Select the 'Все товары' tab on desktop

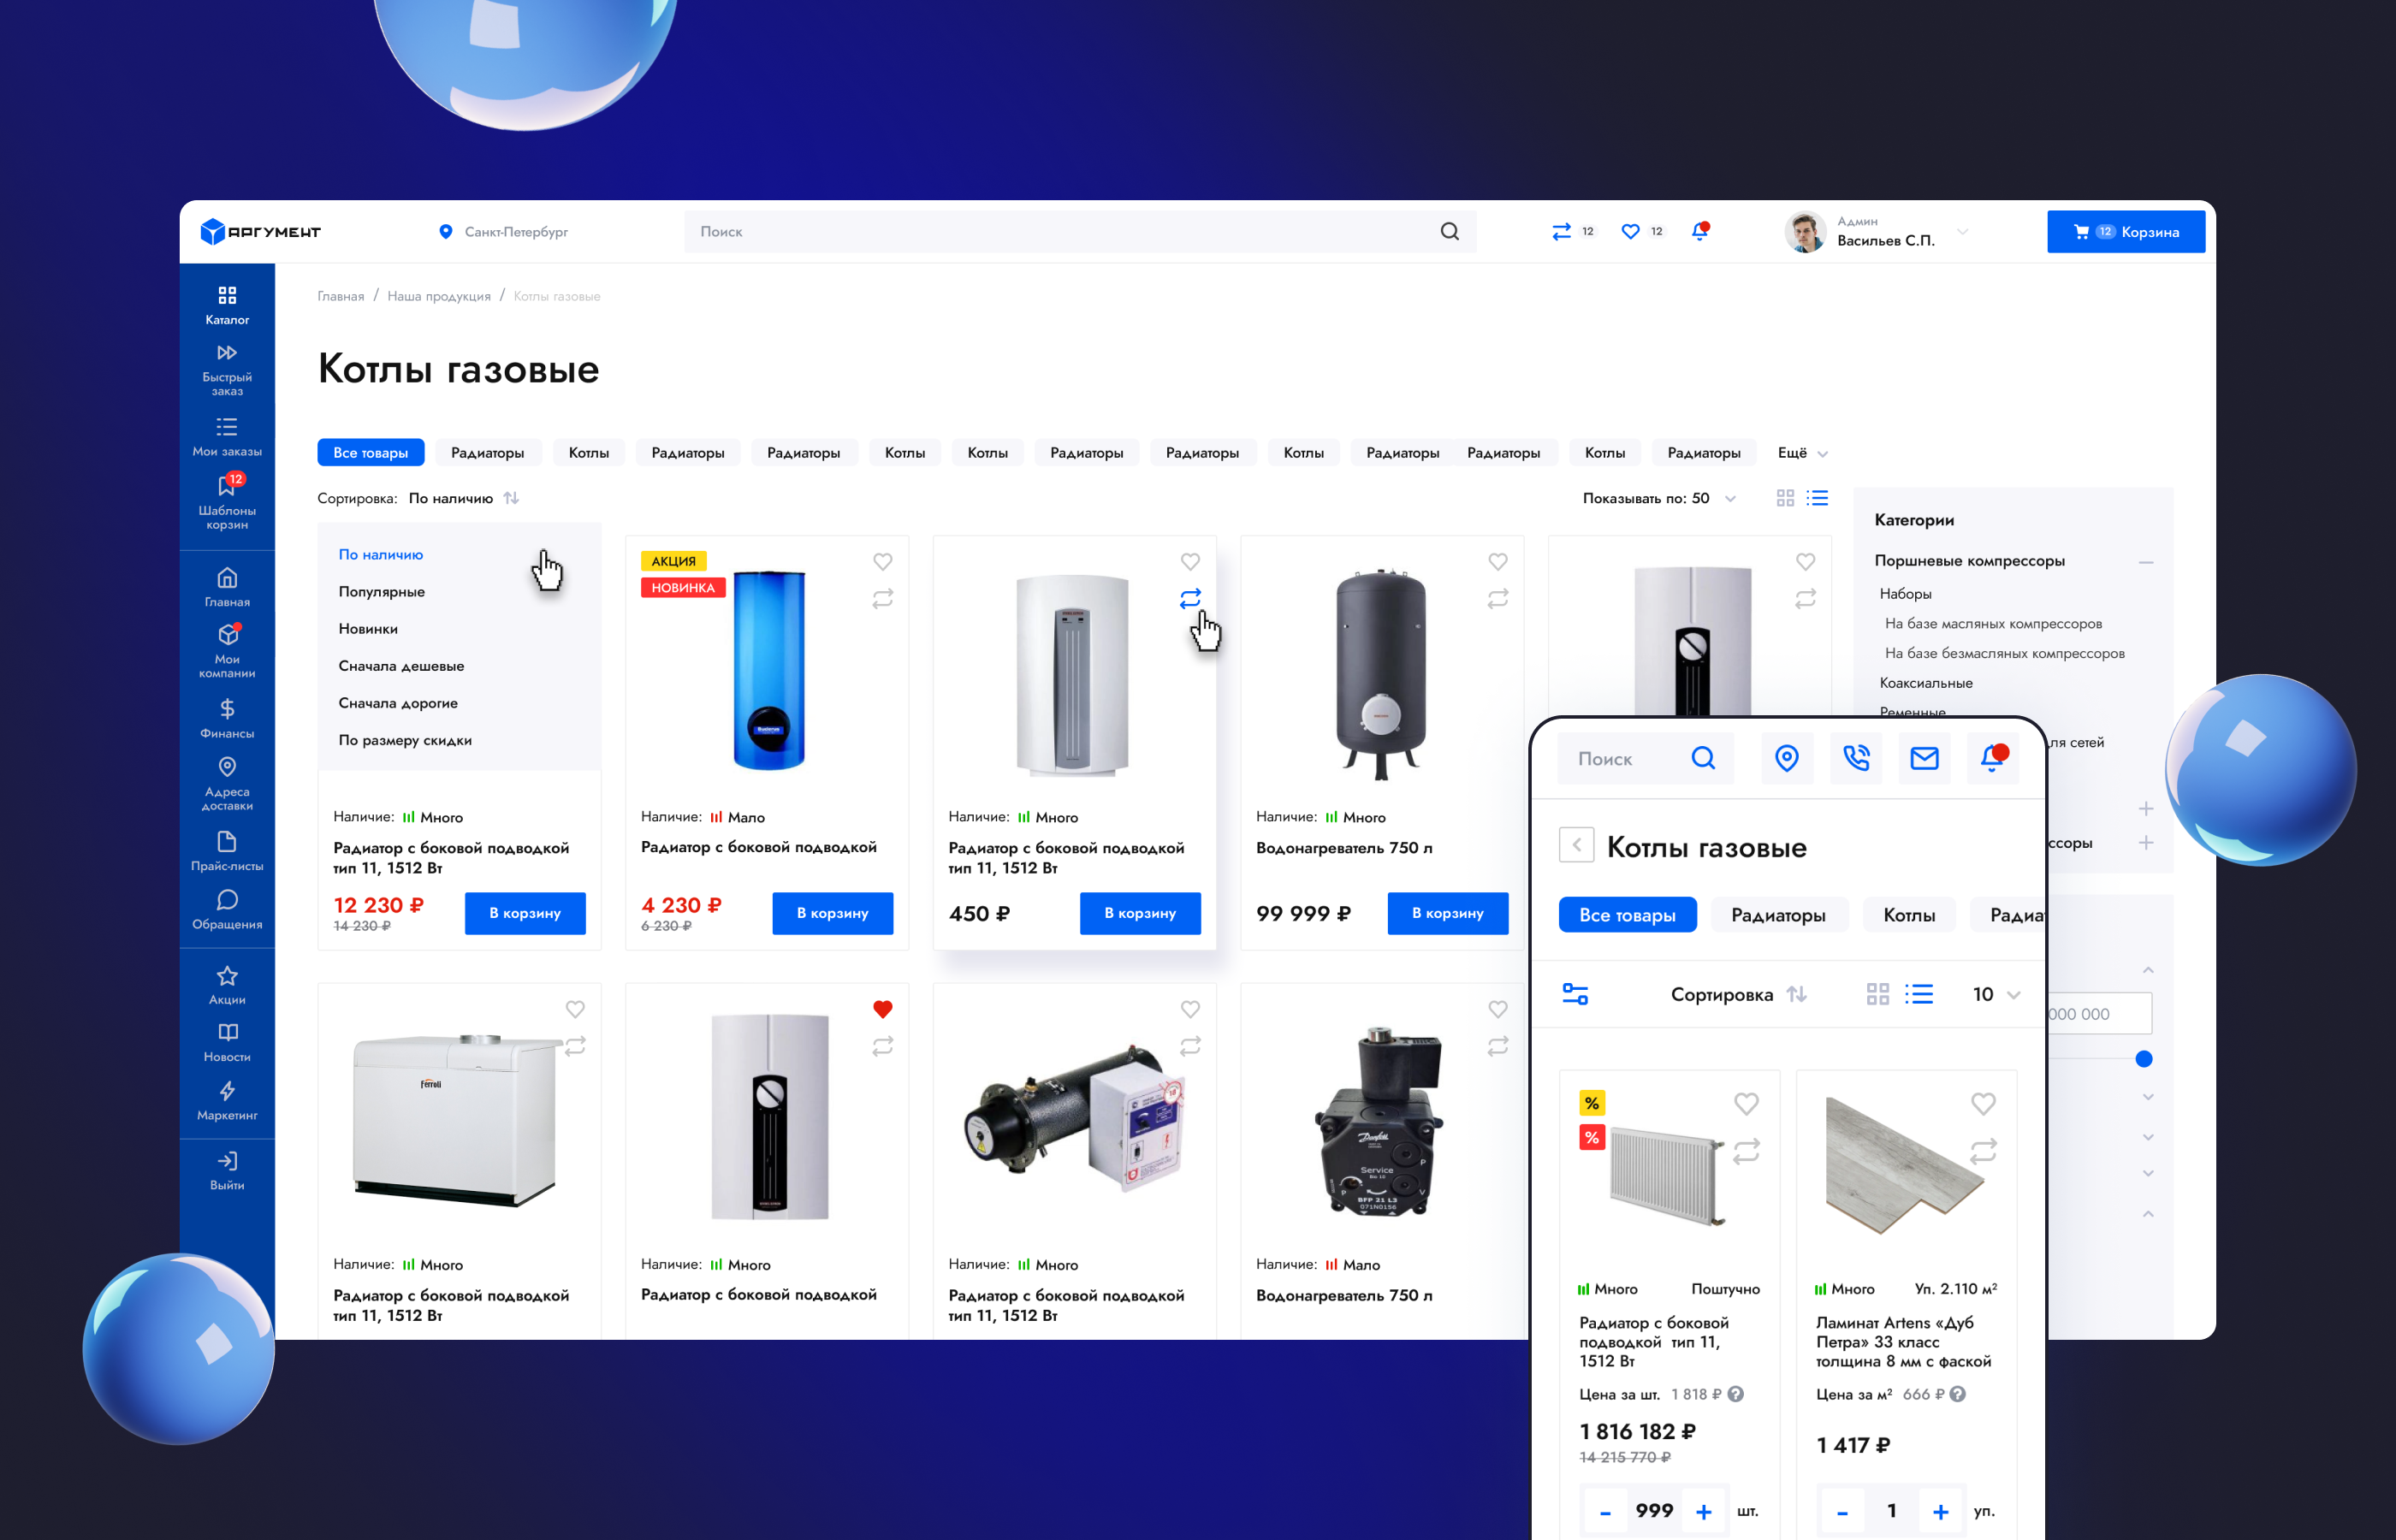point(370,453)
